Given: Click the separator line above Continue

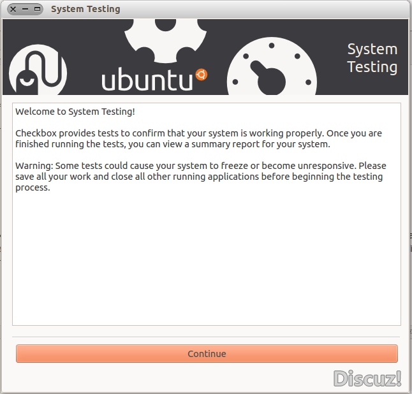Looking at the screenshot, I should pyautogui.click(x=206, y=337).
